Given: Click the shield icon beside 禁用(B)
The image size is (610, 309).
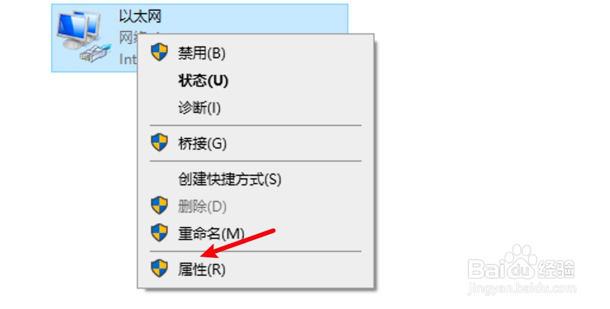Looking at the screenshot, I should (159, 52).
